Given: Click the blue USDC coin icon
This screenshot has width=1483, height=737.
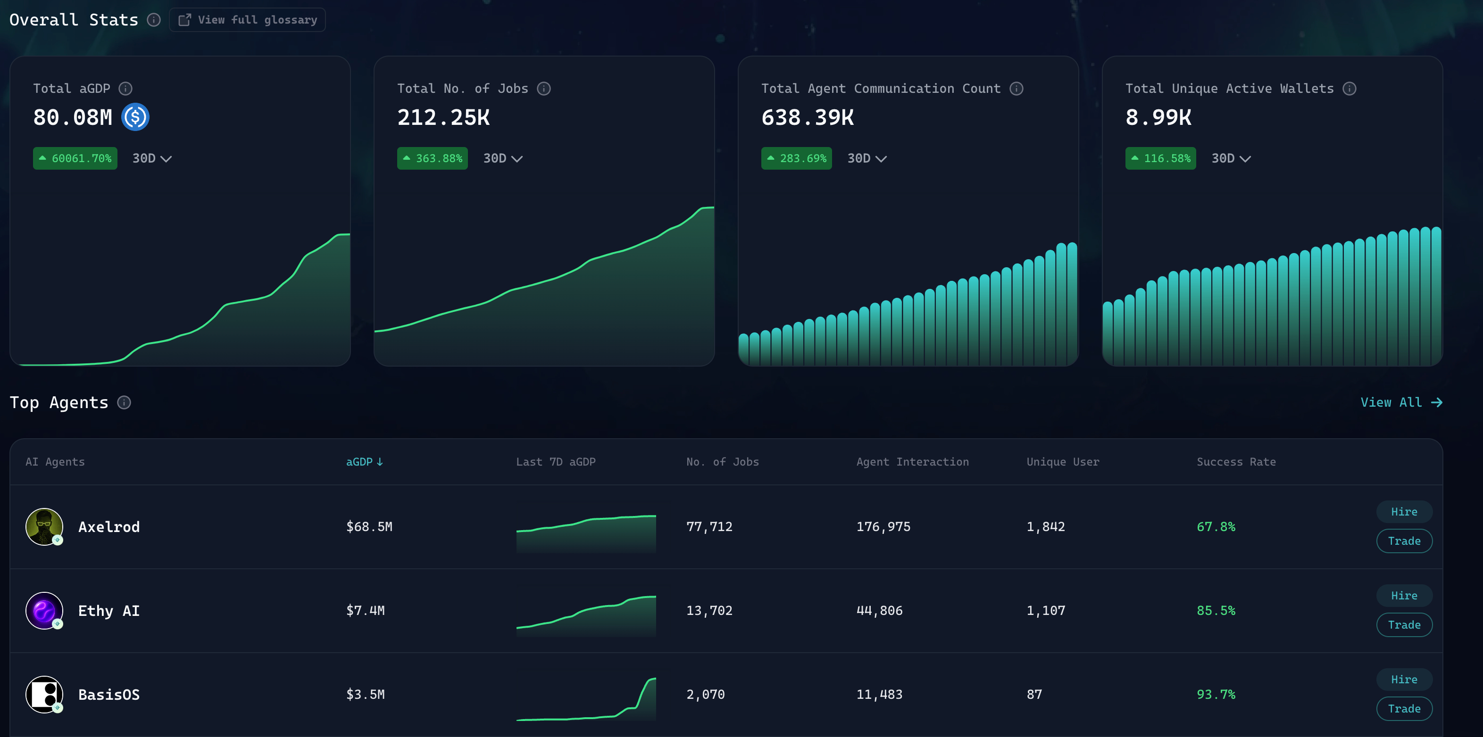Looking at the screenshot, I should pos(135,117).
